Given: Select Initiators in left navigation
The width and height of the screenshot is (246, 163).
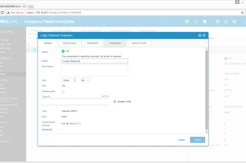Looking at the screenshot, I should tap(3, 92).
